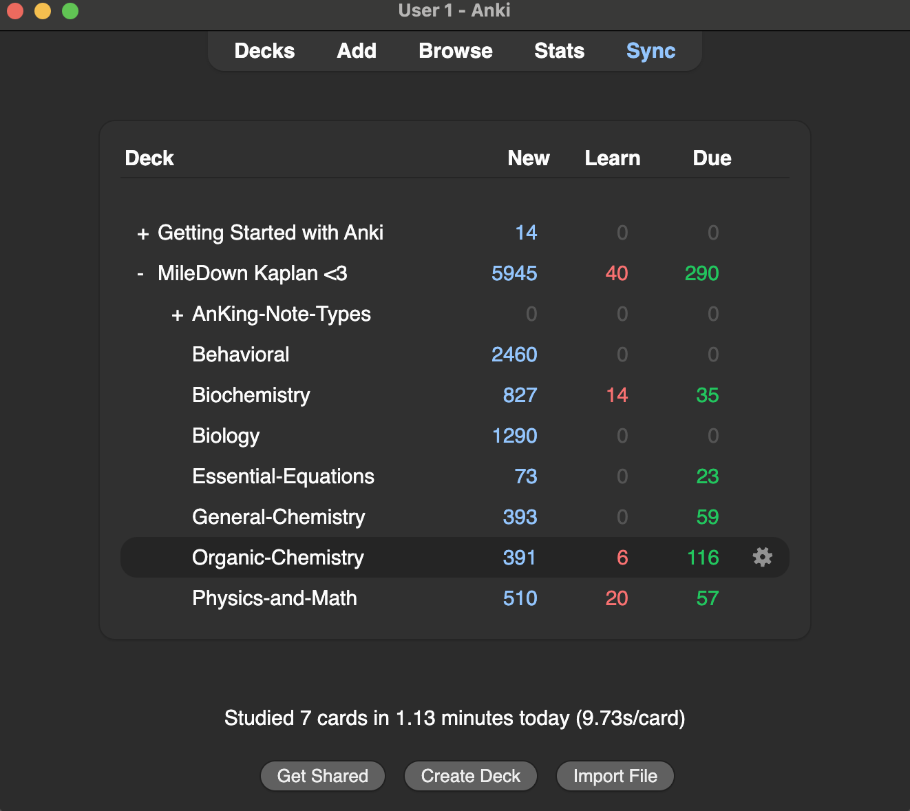Expand the AnKing-Note-Types subdeck

(177, 315)
